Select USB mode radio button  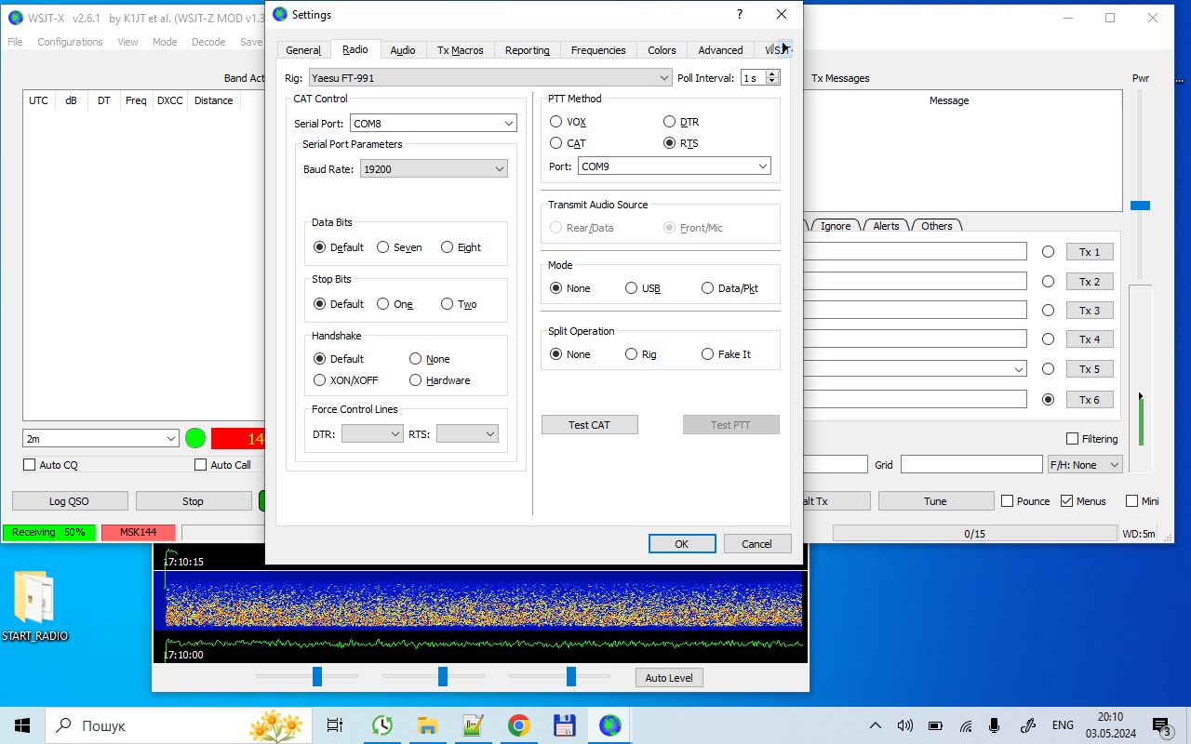(643, 288)
